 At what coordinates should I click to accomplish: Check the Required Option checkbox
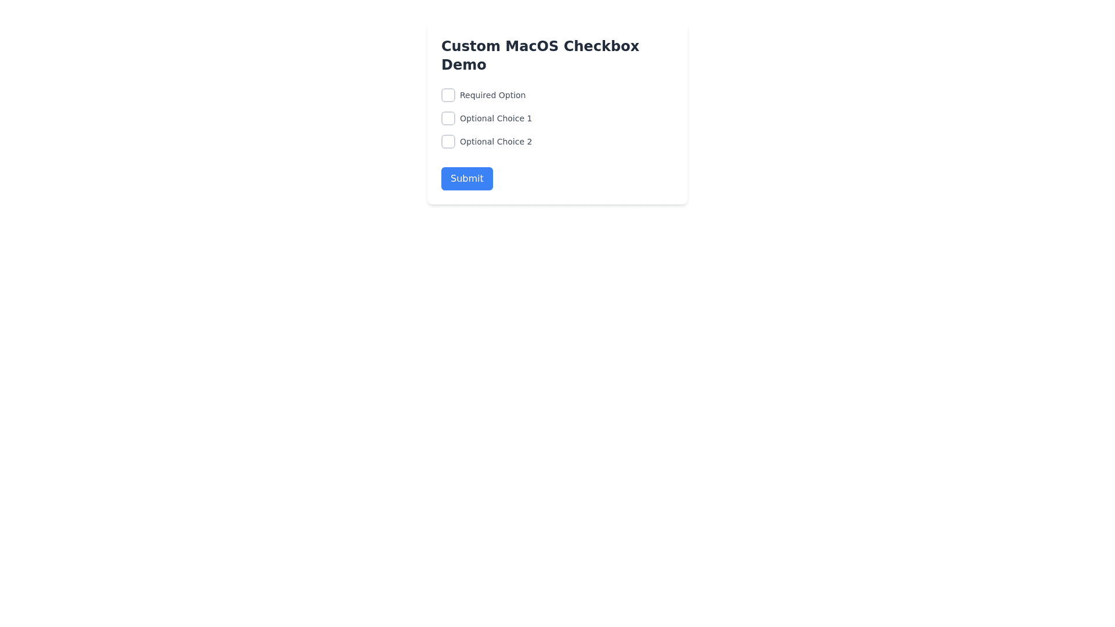point(448,95)
